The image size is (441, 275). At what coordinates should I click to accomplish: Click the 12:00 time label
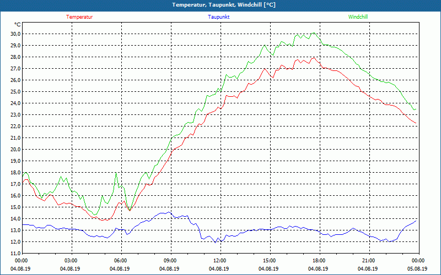pos(219,261)
